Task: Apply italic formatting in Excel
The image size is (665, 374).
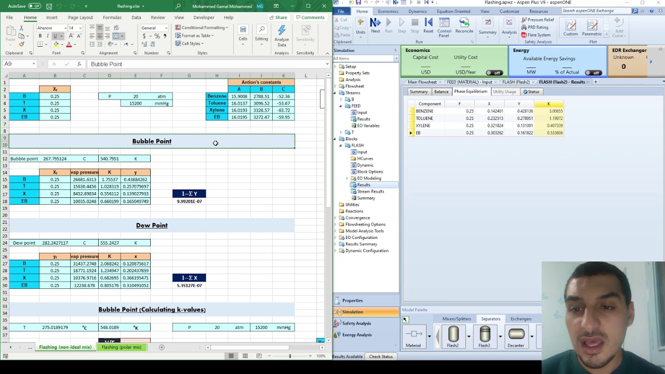Action: (48, 36)
